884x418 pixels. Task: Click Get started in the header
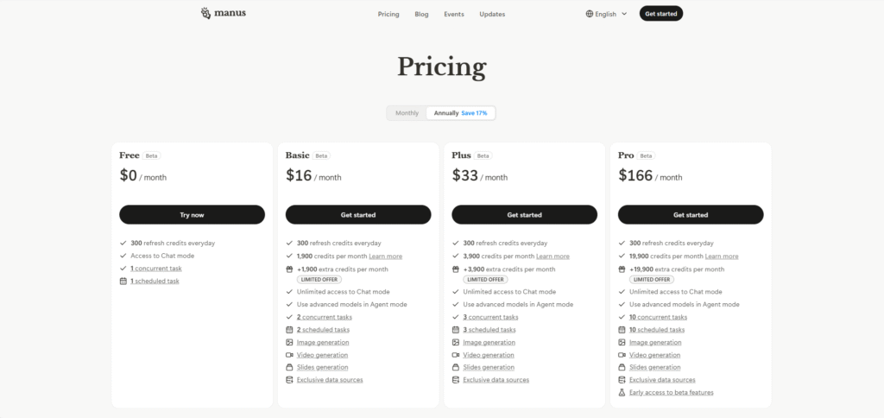coord(660,14)
